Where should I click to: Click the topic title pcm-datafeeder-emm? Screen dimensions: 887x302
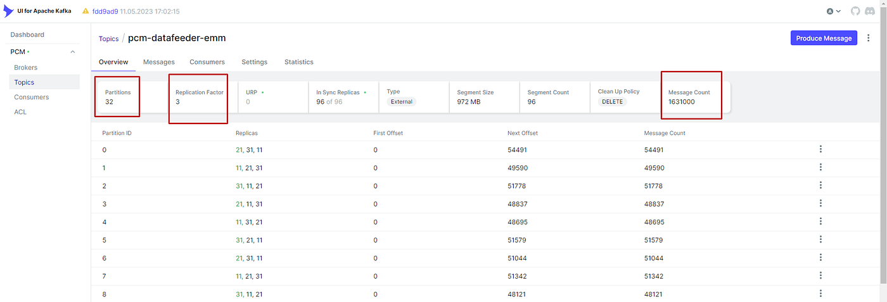coord(177,38)
